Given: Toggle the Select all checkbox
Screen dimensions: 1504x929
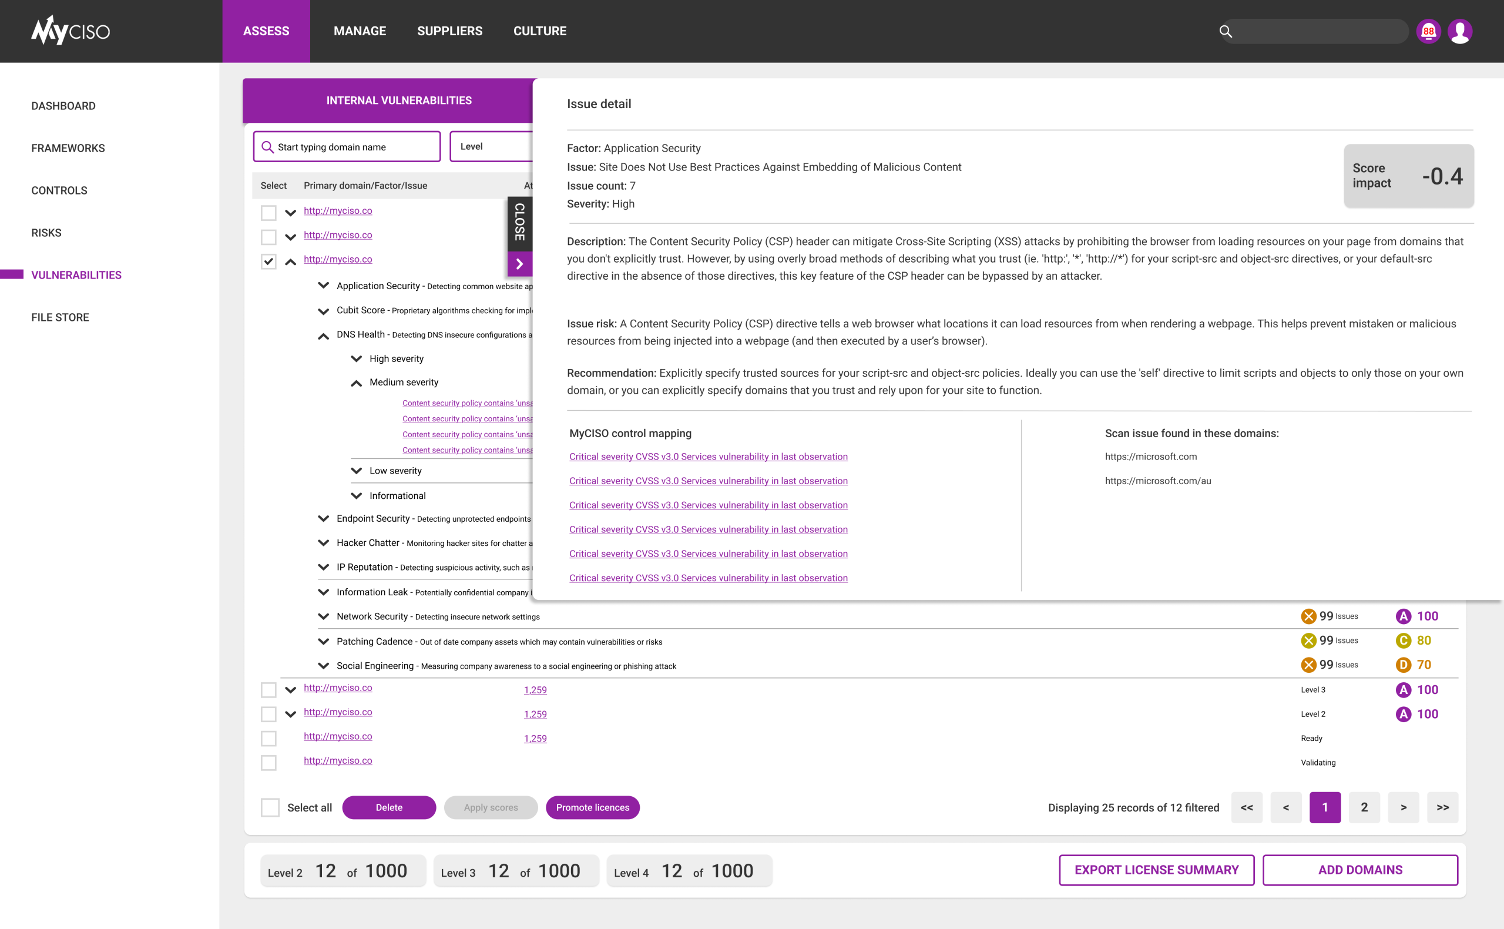Looking at the screenshot, I should (270, 807).
